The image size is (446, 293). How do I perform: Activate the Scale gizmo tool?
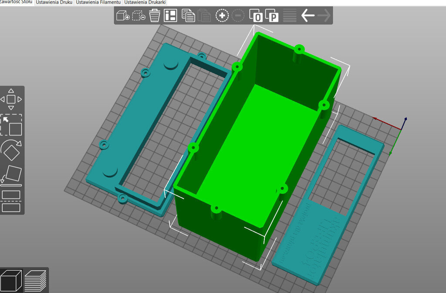(x=11, y=125)
